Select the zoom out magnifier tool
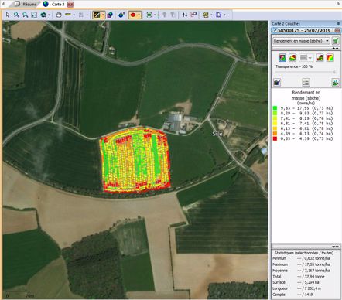Image resolution: width=342 pixels, height=300 pixels. tap(26, 15)
